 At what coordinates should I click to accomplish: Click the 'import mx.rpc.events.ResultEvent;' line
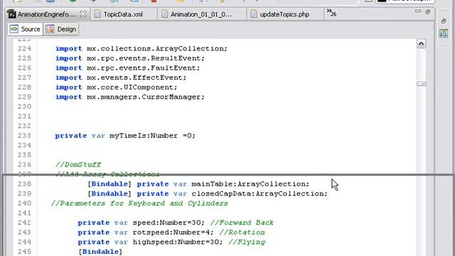pyautogui.click(x=130, y=58)
